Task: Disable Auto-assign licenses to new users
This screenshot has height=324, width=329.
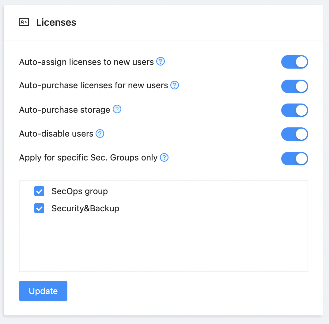Action: tap(294, 62)
